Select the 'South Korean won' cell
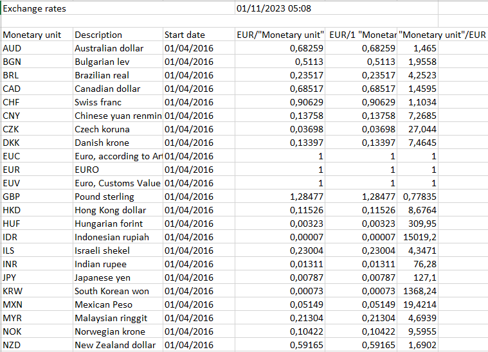Screen dimensions: 488x352 (112, 291)
